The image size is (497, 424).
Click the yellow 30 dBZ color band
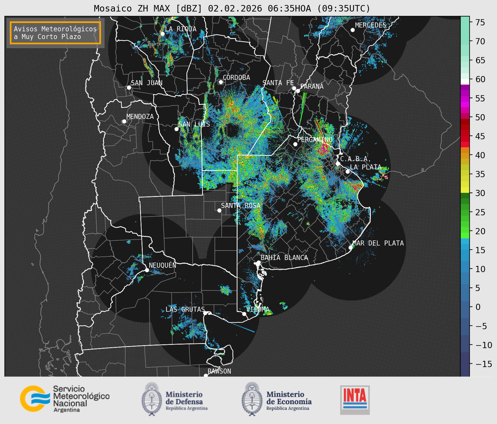click(465, 190)
